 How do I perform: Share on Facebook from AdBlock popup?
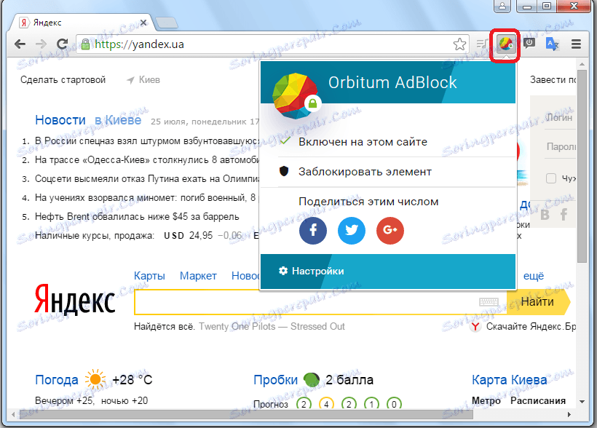(x=313, y=230)
